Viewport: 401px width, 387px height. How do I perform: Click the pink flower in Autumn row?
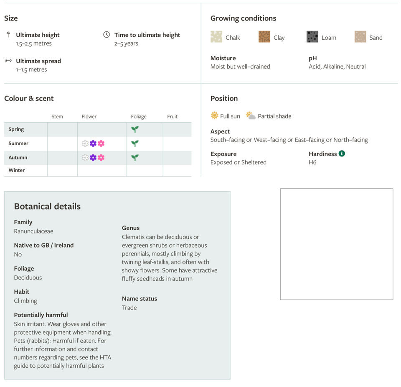101,158
